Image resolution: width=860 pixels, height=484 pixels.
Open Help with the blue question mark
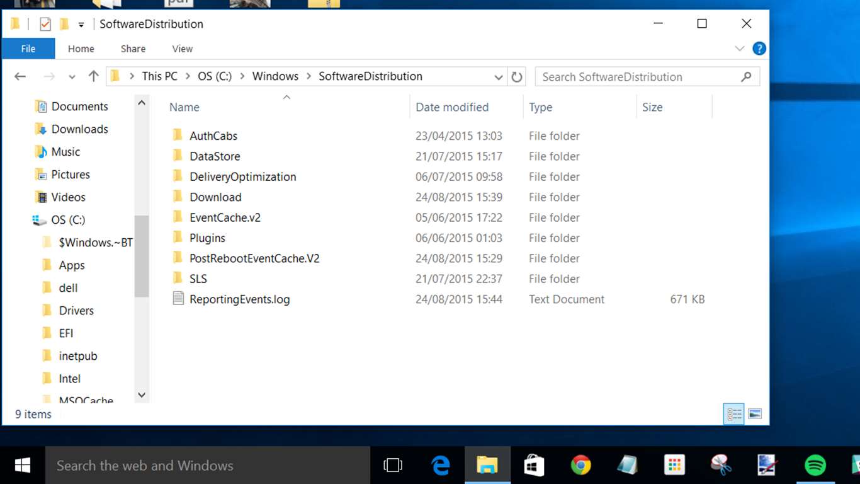point(759,49)
